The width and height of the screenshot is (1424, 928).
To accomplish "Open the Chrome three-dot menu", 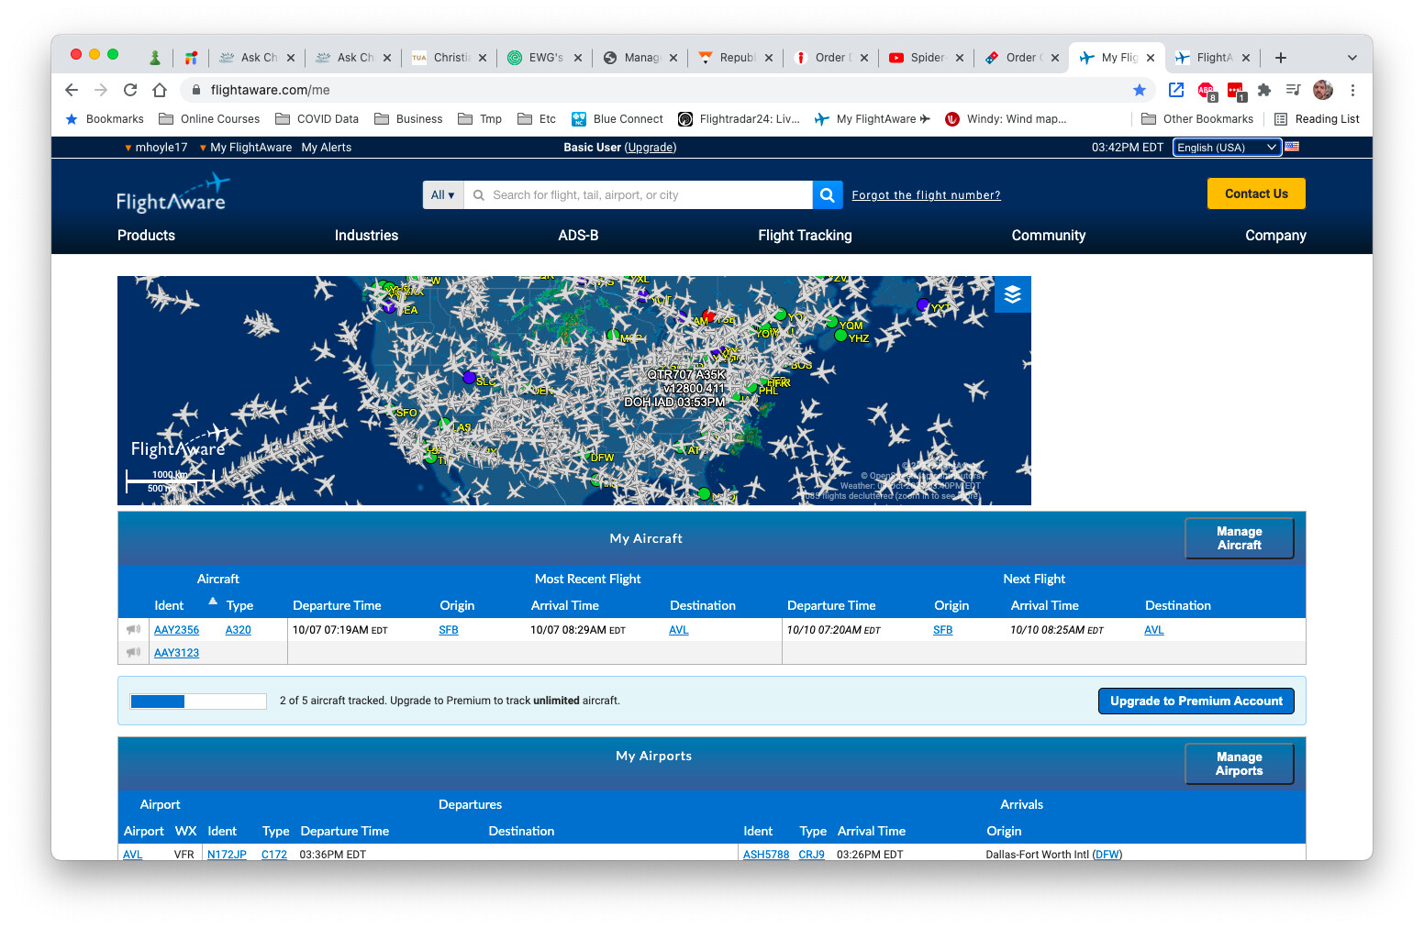I will (x=1352, y=90).
